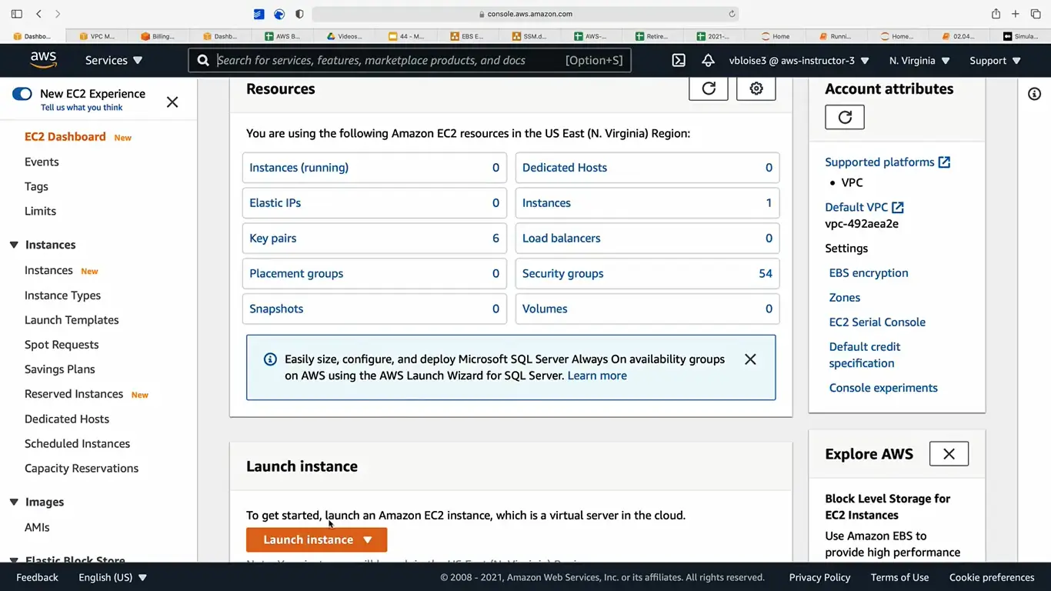Viewport: 1051px width, 591px height.
Task: Dismiss the SQL Server Launch Wizard banner
Action: point(750,359)
